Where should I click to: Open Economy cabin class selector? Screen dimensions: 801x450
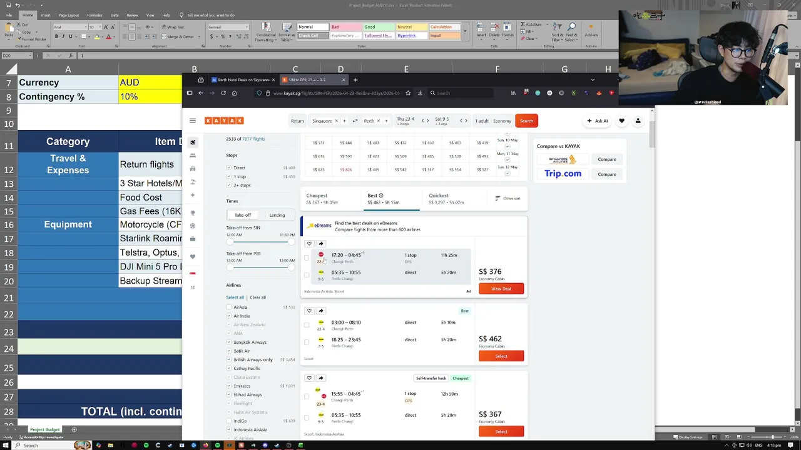[502, 121]
